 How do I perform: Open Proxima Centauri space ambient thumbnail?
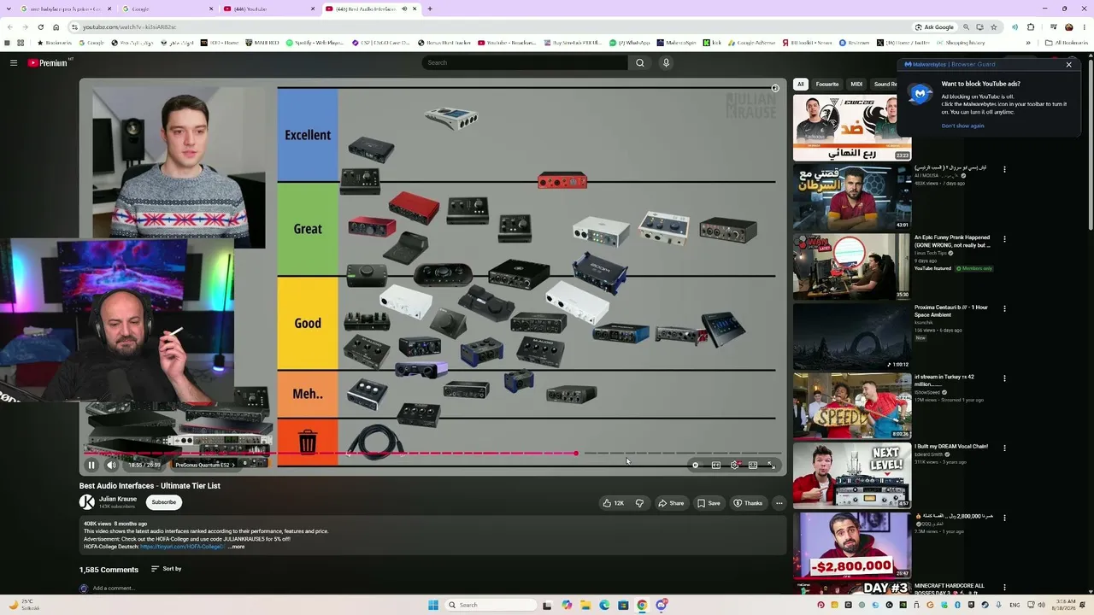852,336
